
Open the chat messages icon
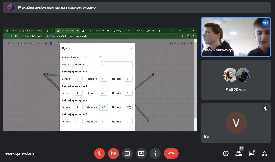(x=251, y=153)
